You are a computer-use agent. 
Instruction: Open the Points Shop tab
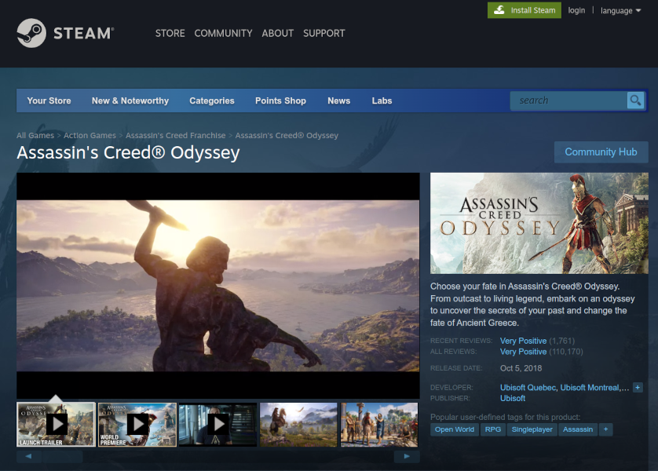coord(280,100)
